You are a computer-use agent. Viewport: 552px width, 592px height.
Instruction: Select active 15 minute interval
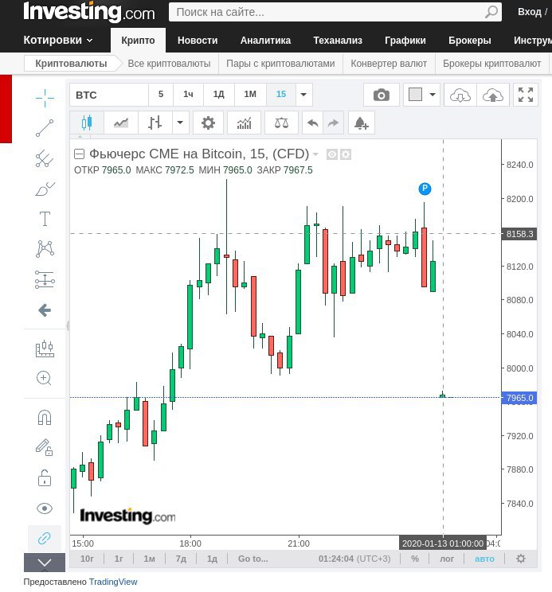click(280, 94)
